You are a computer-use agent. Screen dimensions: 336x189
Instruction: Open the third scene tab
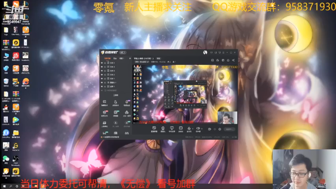122,58
